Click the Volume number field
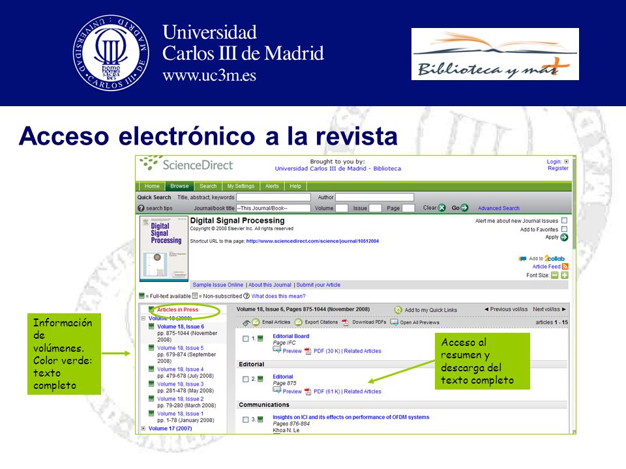 pos(342,208)
